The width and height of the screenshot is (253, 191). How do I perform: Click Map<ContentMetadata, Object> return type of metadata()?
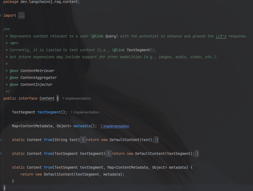[x=41, y=126]
